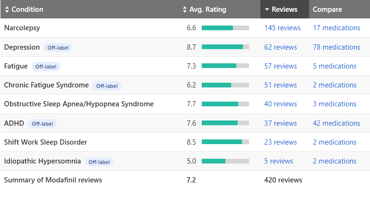Sort table by Condition header
The height and width of the screenshot is (198, 370).
click(x=27, y=9)
